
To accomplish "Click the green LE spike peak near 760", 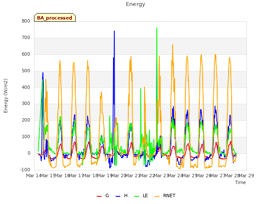I will click(x=157, y=28).
